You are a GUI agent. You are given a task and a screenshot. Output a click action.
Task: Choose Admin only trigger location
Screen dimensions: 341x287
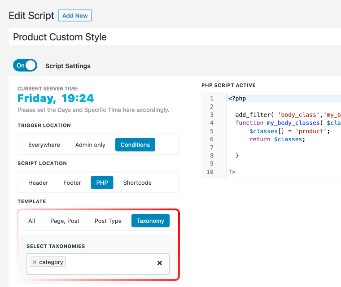[90, 145]
